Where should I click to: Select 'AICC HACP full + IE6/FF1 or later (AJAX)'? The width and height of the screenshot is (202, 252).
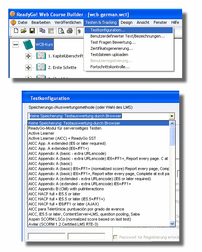[x=99, y=204]
